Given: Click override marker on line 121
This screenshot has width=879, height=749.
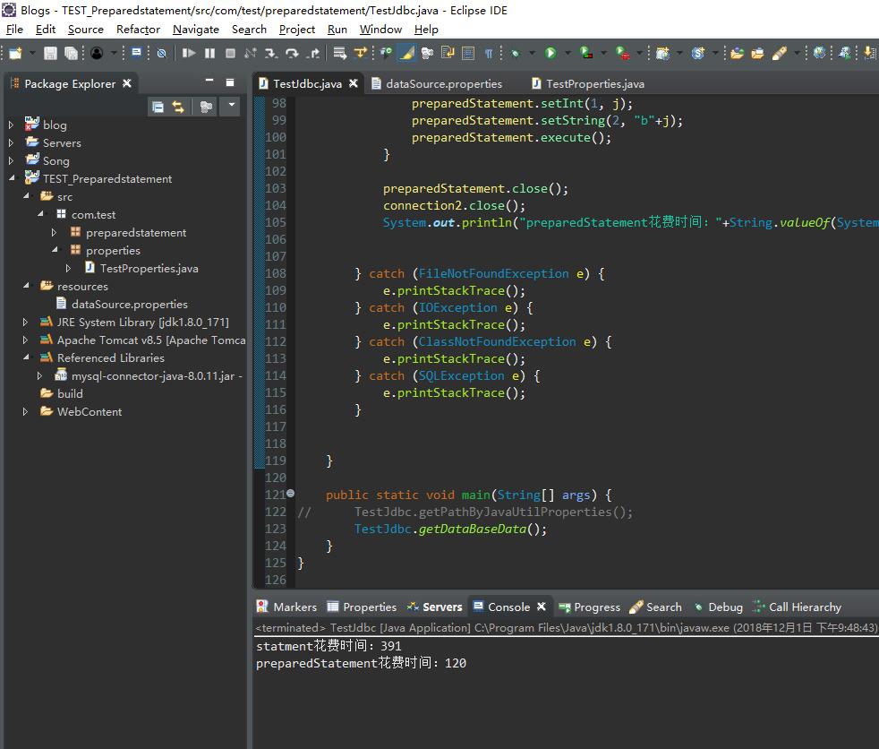Looking at the screenshot, I should pos(290,493).
